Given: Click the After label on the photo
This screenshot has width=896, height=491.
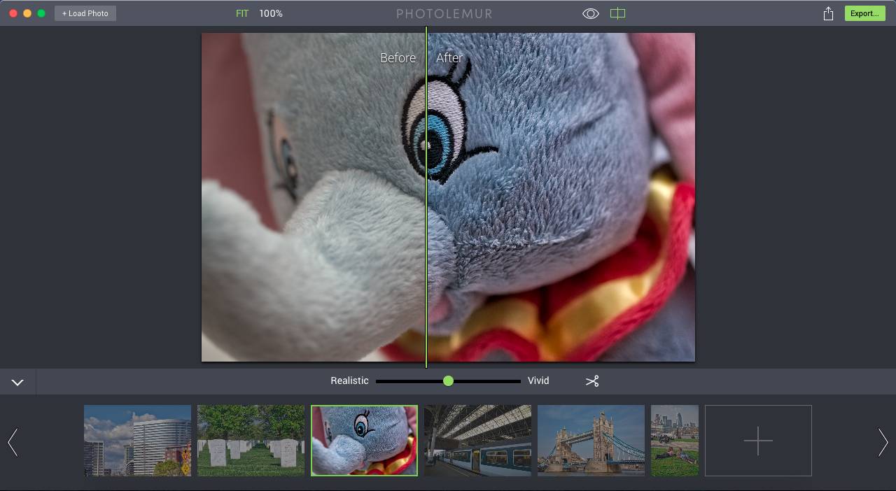Looking at the screenshot, I should pyautogui.click(x=449, y=58).
